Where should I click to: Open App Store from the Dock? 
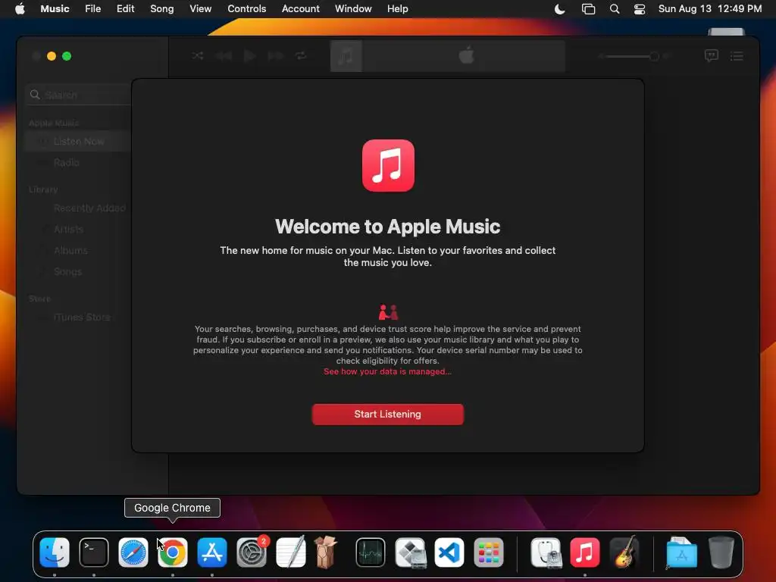(x=212, y=552)
